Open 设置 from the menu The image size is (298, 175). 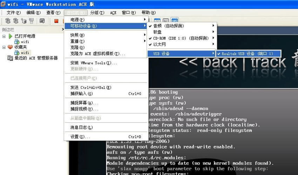click(x=106, y=136)
